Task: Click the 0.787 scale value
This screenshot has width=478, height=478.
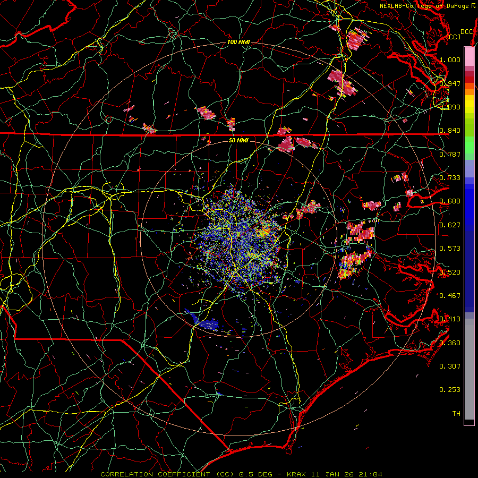Action: 450,154
